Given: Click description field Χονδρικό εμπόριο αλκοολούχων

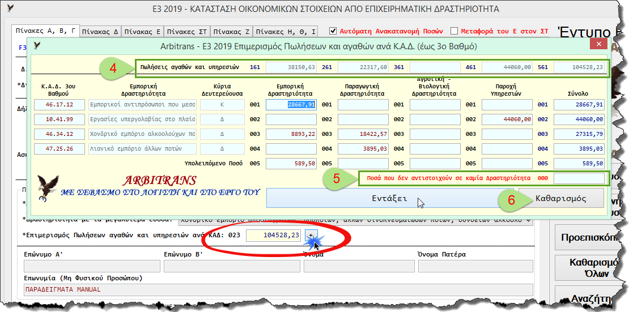Looking at the screenshot, I should 142,134.
